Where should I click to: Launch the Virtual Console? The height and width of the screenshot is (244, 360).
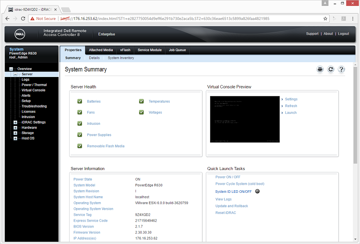tap(291, 112)
